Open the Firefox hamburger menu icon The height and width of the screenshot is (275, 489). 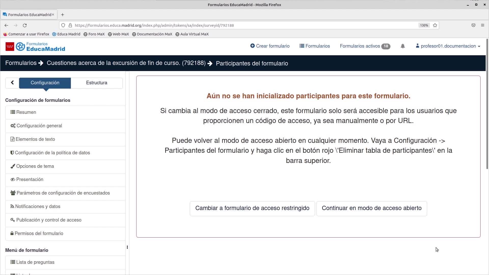482,25
